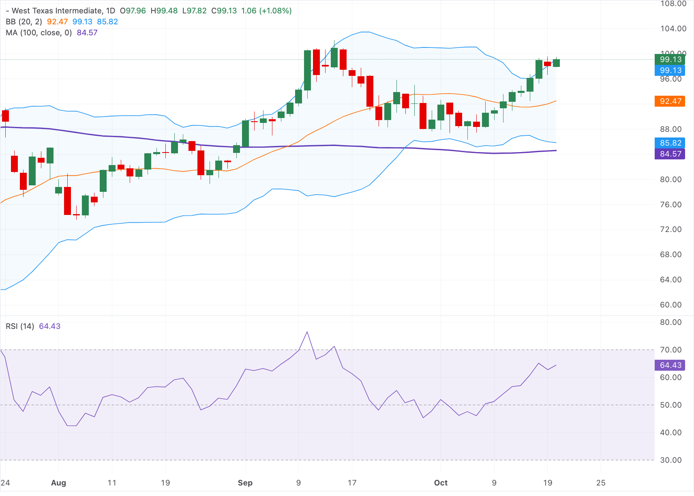Click the 17 date label on the time axis
This screenshot has width=694, height=496.
(x=352, y=483)
